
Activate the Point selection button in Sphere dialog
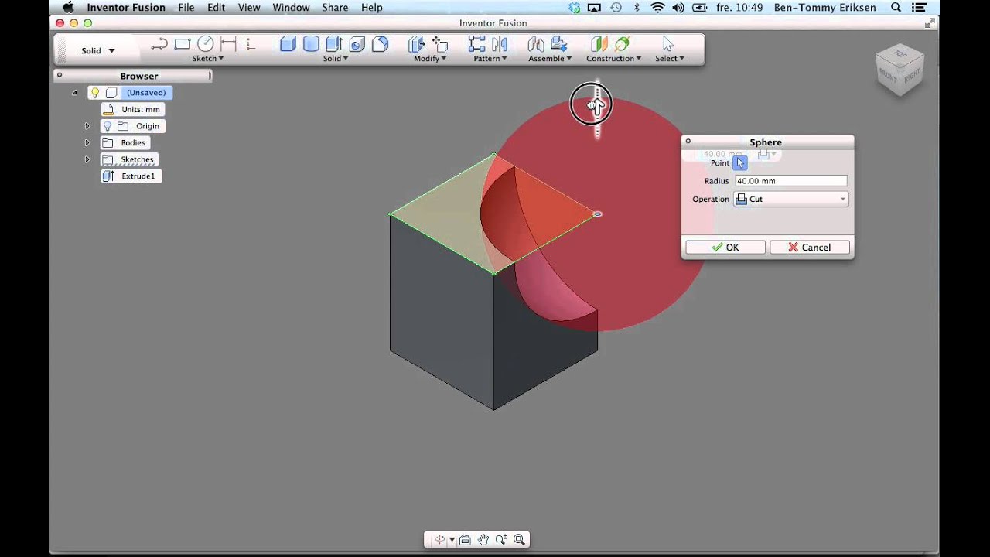coord(739,163)
